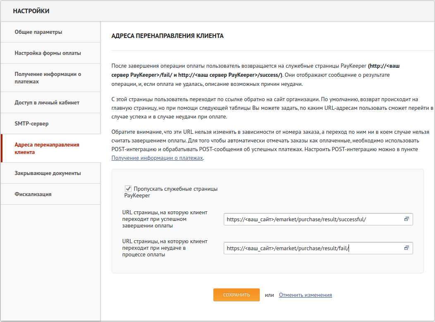
Task: Click the label for the failed payment URL
Action: (x=165, y=248)
